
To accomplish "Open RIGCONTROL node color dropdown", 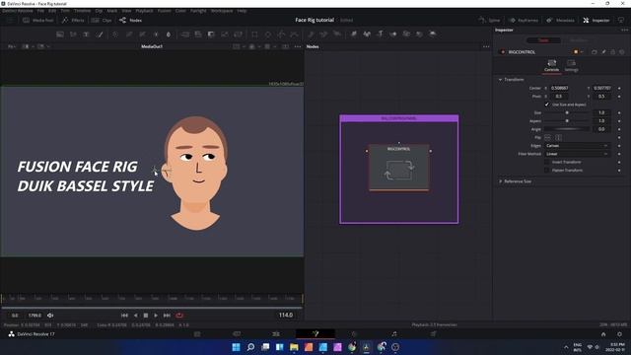I will pos(579,52).
